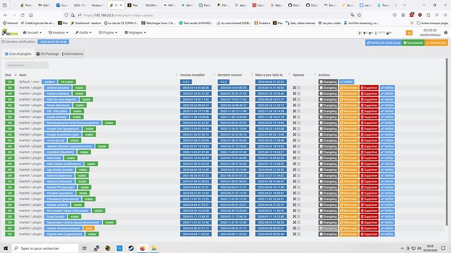The height and width of the screenshot is (253, 451).
Task: Expand the Outils dropdown menu
Action: coord(84,33)
